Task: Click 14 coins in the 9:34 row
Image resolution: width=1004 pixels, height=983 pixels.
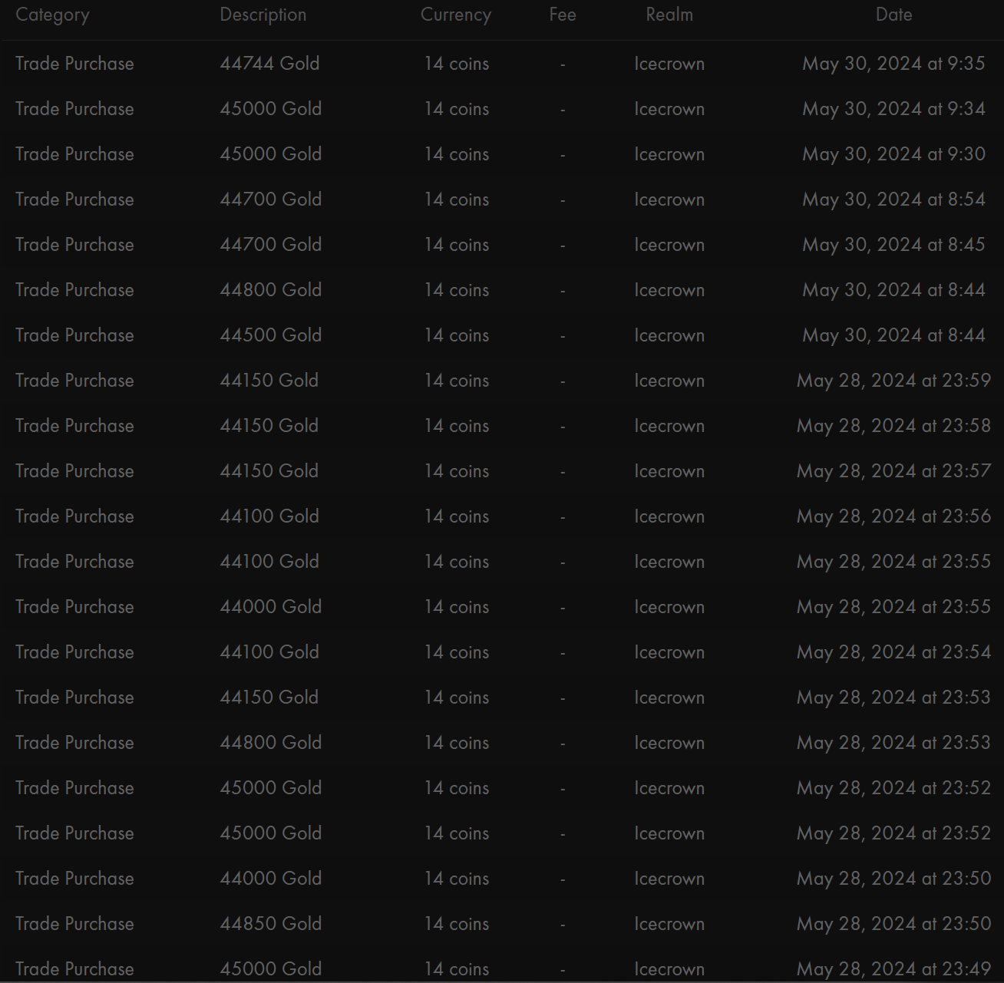Action: pyautogui.click(x=457, y=109)
